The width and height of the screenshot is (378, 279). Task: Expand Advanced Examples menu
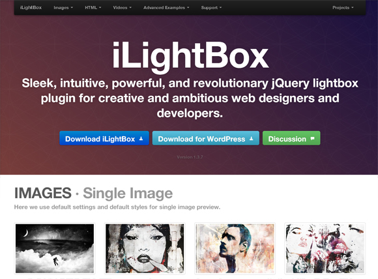[166, 8]
